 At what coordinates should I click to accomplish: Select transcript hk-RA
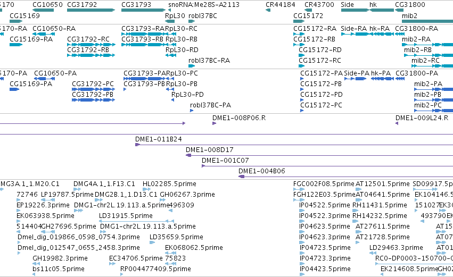pos(380,29)
